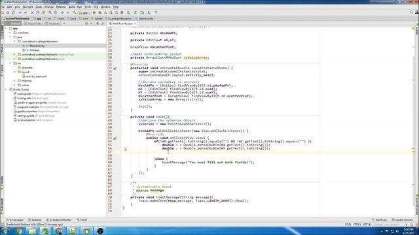Viewport: 419px width, 235px height.
Task: Expand the manifests folder
Action: pos(10,33)
